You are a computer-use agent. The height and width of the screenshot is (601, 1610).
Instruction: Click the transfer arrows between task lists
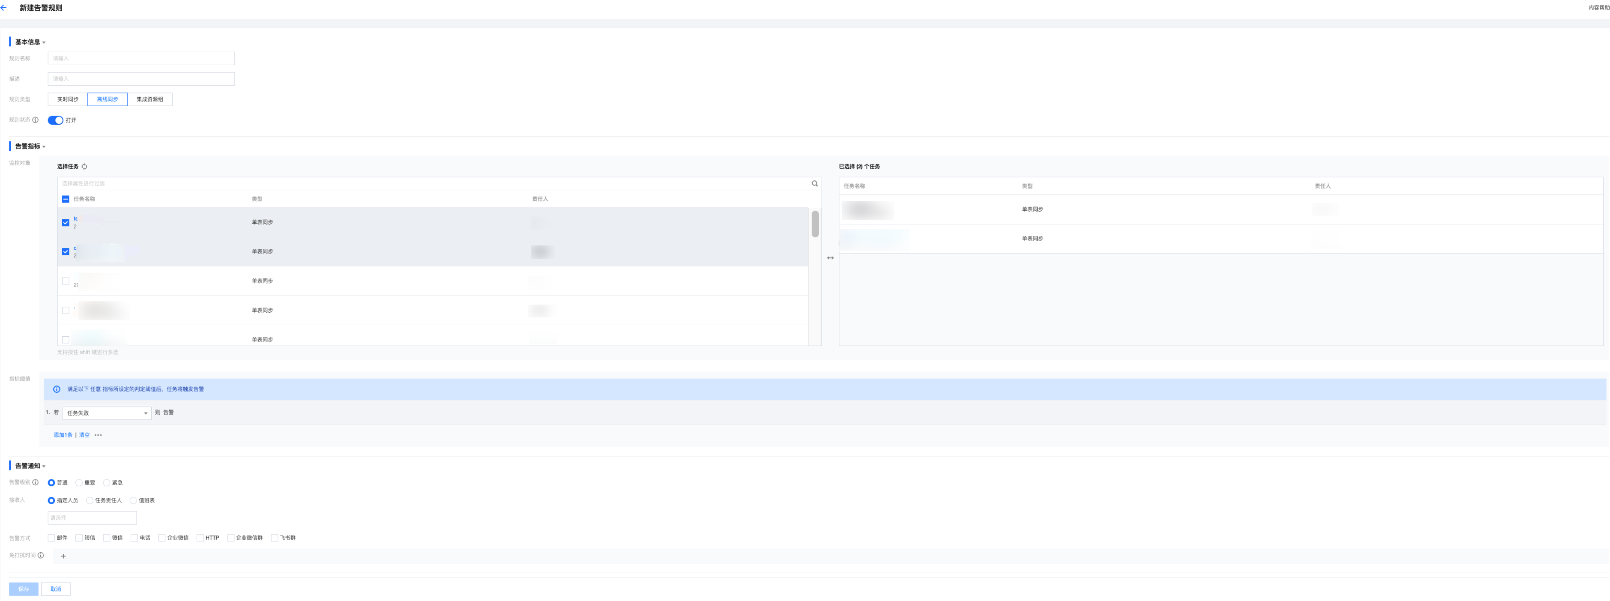(830, 258)
